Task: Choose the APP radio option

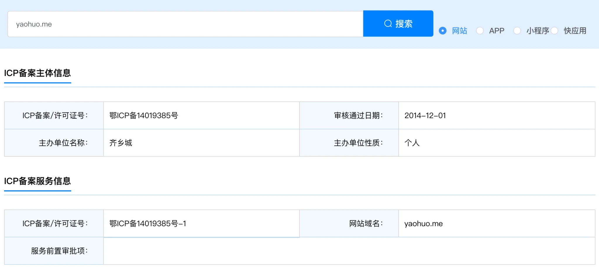Action: pyautogui.click(x=480, y=31)
